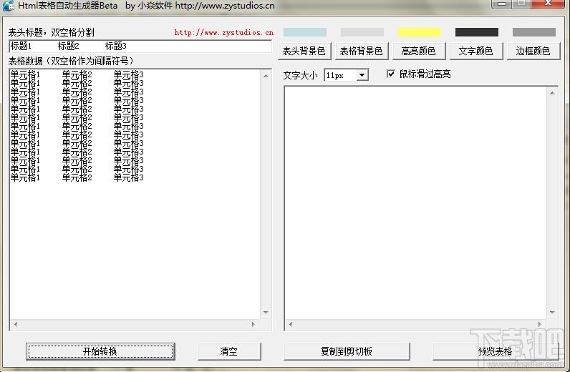Copy output using 复制到剪切板 button
The image size is (570, 372).
(347, 351)
